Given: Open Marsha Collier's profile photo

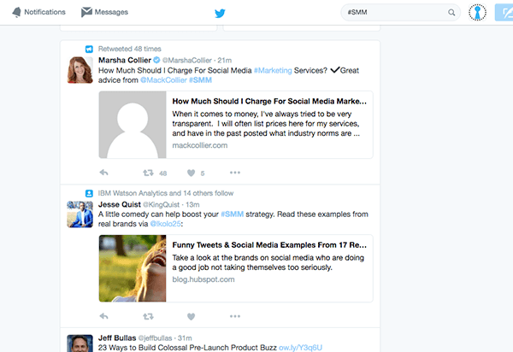Looking at the screenshot, I should [x=80, y=70].
